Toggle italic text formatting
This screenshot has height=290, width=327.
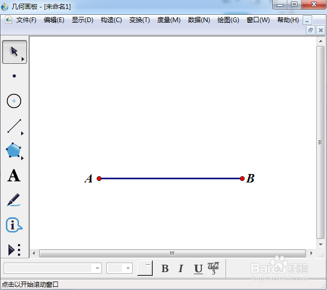point(181,268)
